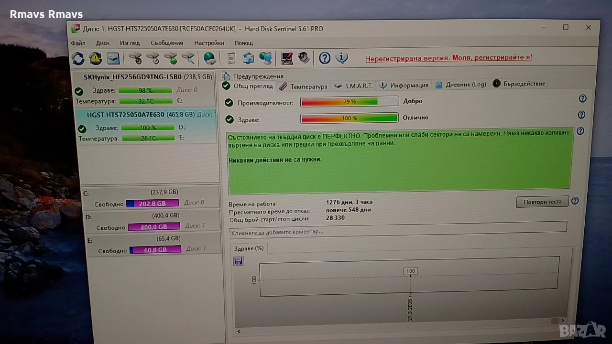This screenshot has width=612, height=344.
Task: Click the HGST disk green check status icon
Action: click(x=82, y=129)
